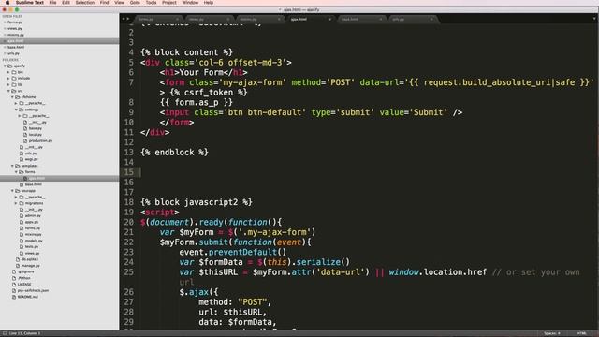Viewport: 599px width, 337px height.
Task: Click the LICENSE file icon
Action: (x=14, y=285)
